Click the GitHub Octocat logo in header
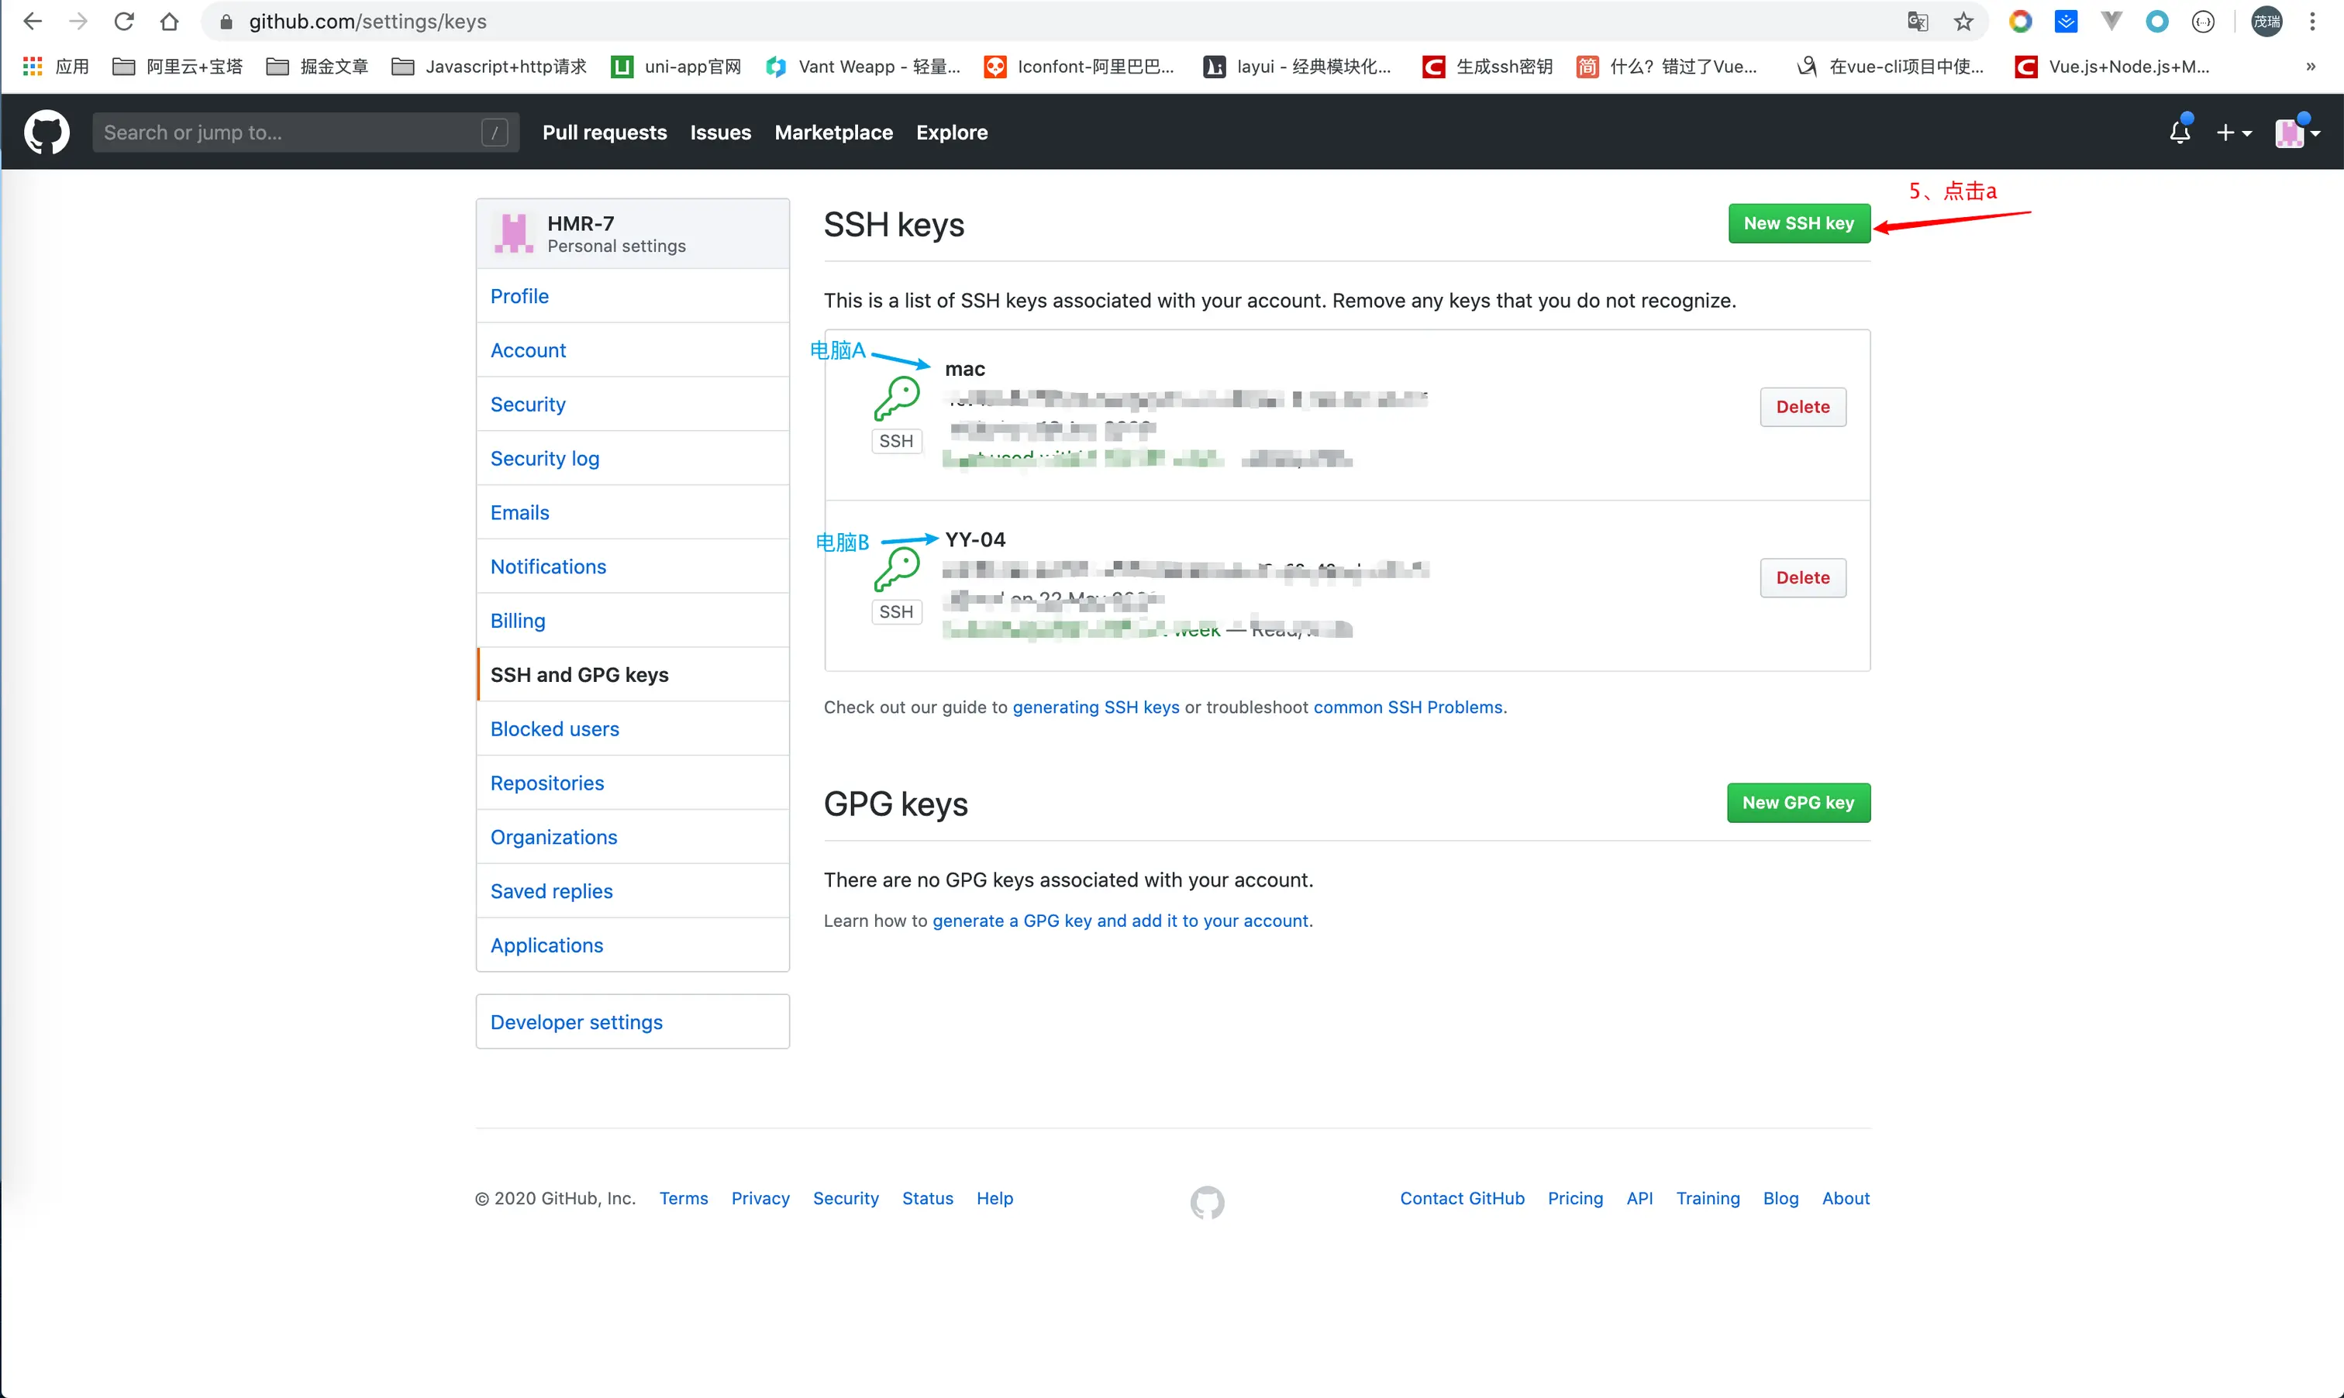Screen dimensions: 2344x1398 tap(47, 132)
